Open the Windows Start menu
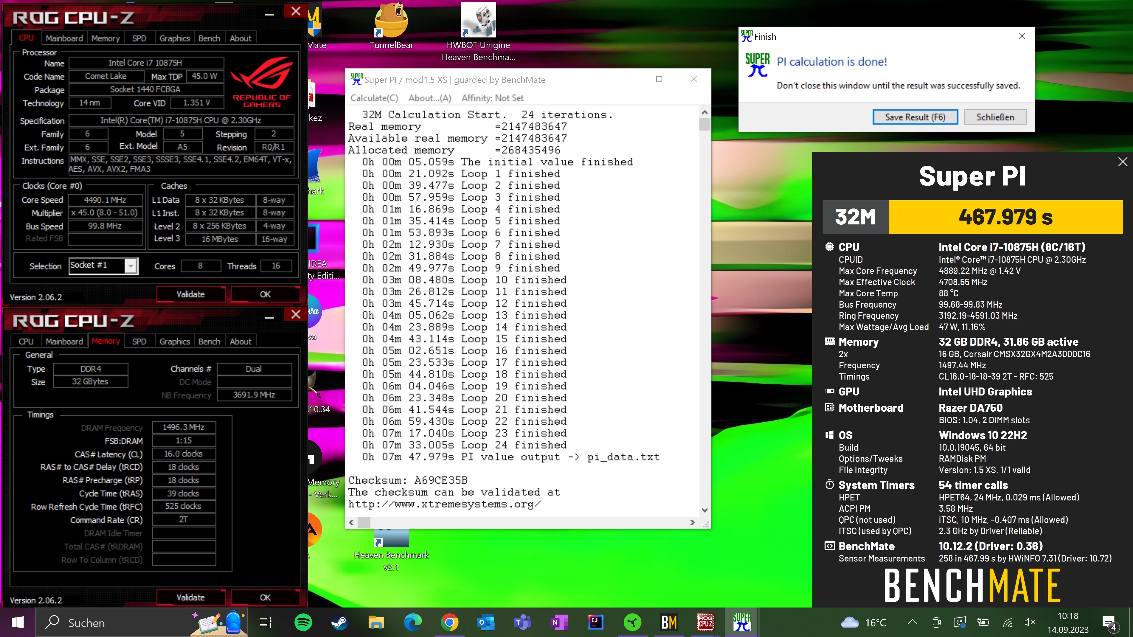 (18, 623)
